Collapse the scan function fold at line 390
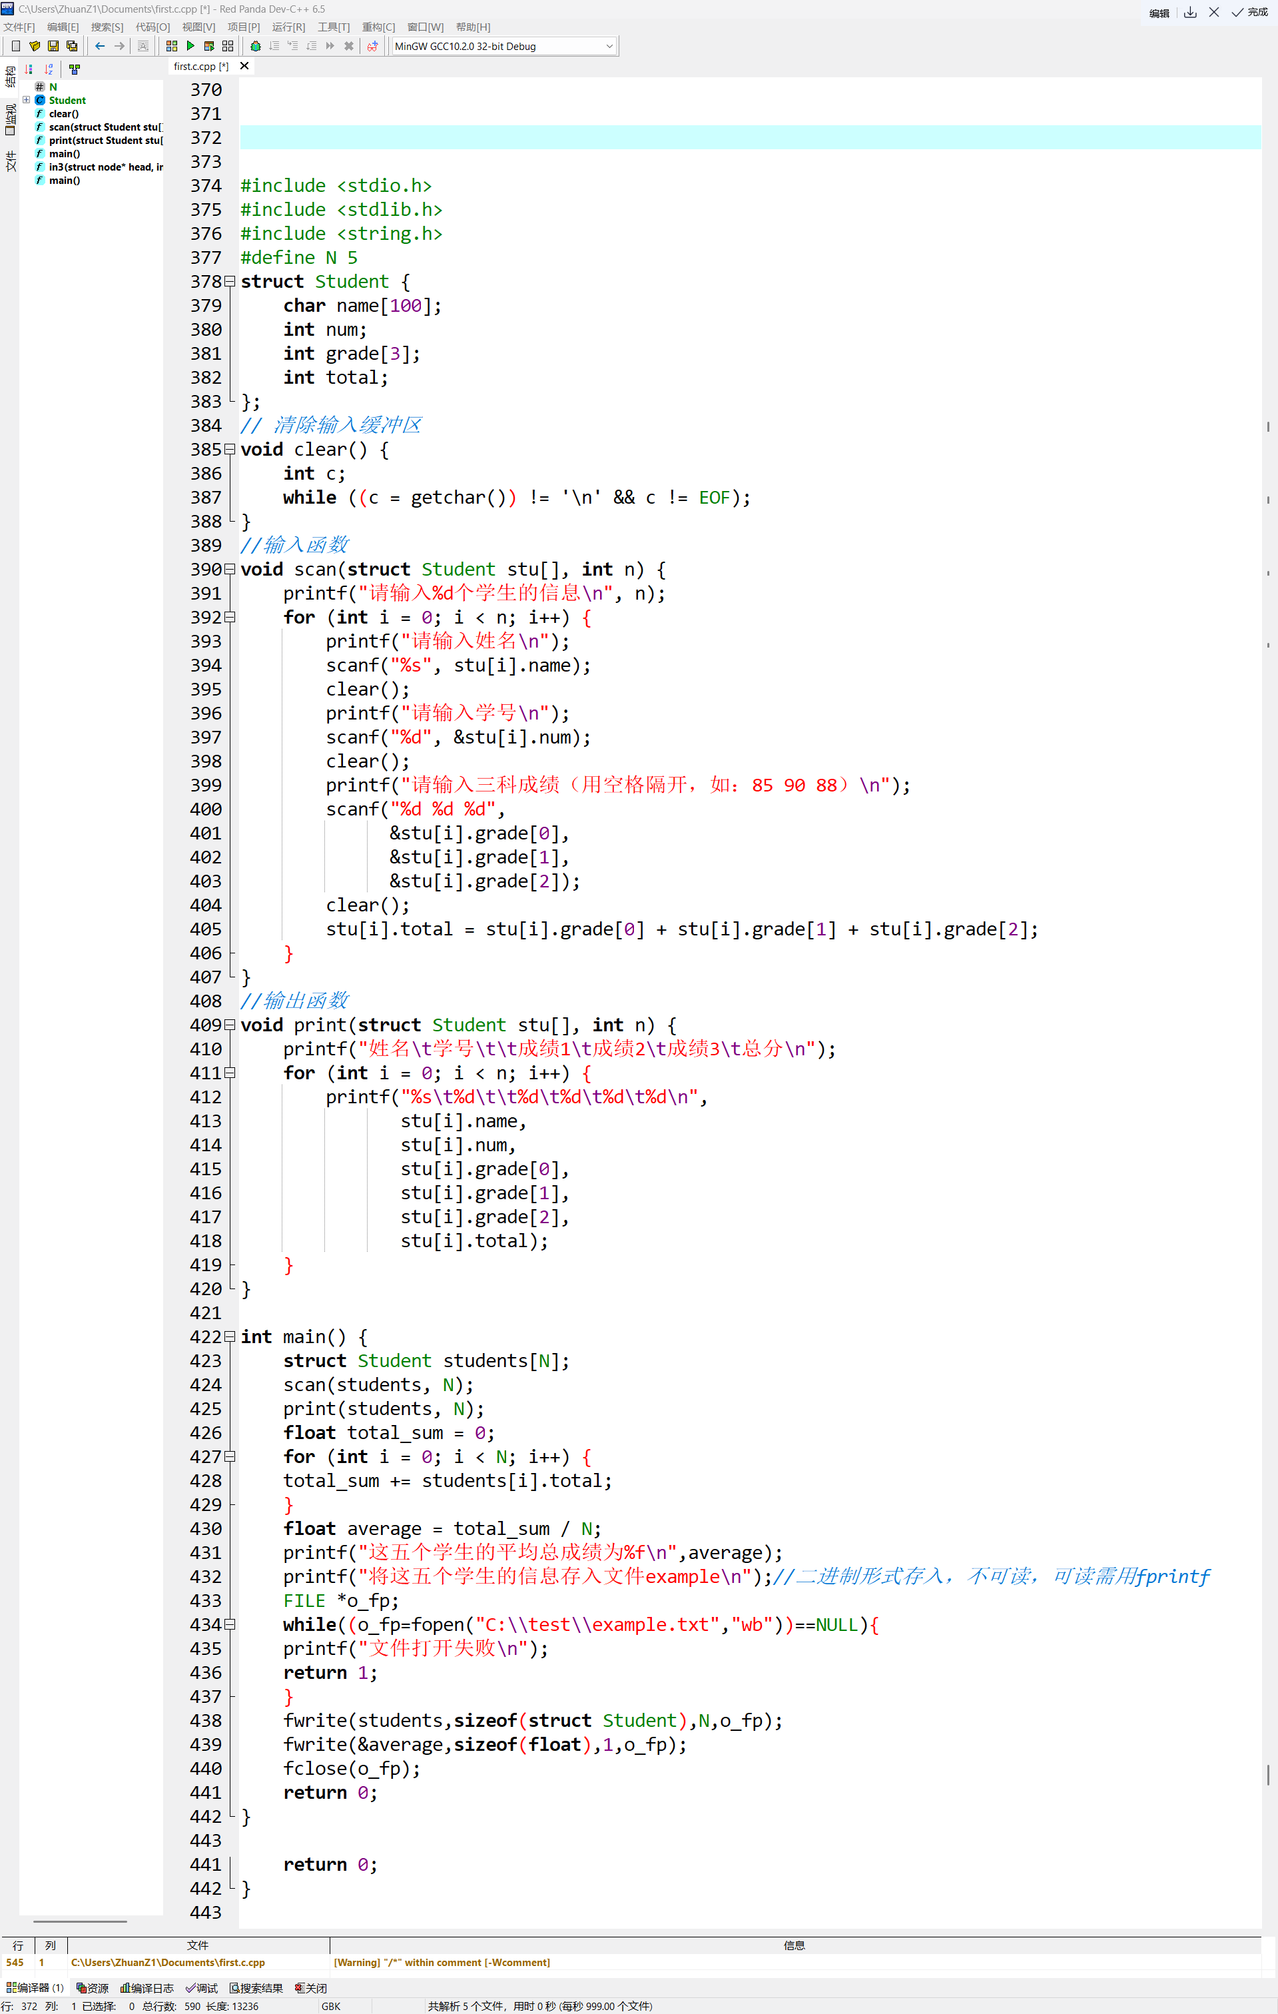Viewport: 1278px width, 2014px height. [x=230, y=570]
